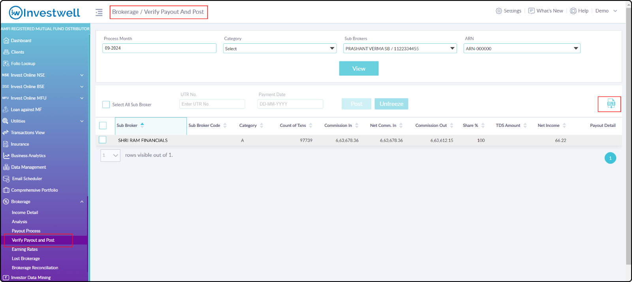632x282 pixels.
Task: Open the rows-per-page dropdown
Action: point(110,155)
